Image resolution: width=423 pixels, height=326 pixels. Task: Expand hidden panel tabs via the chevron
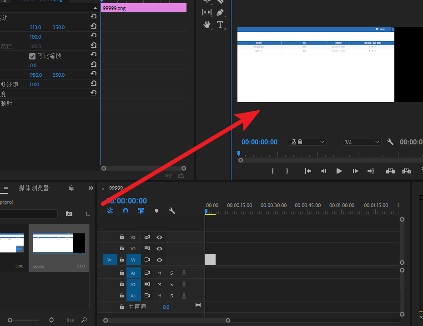91,188
